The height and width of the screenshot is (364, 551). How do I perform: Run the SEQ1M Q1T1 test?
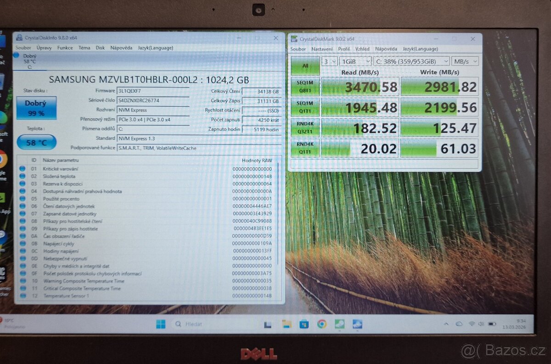[305, 106]
